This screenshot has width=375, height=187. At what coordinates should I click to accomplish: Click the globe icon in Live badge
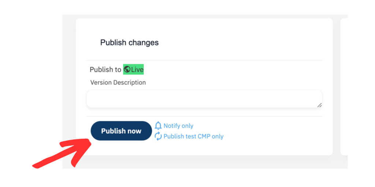[127, 69]
